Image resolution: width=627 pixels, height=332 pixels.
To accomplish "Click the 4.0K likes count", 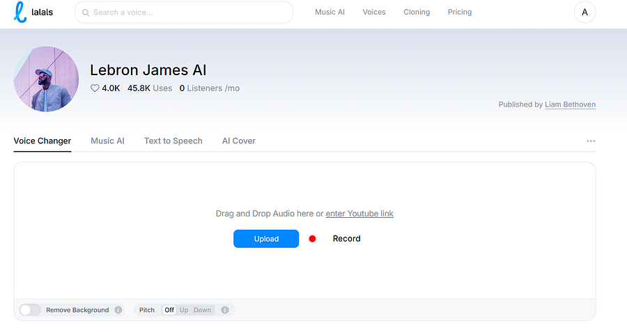I will [x=111, y=88].
